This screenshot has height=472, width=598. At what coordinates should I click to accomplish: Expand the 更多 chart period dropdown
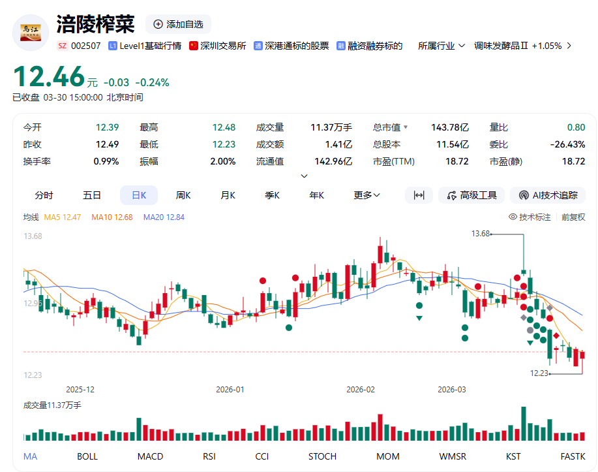tap(366, 195)
